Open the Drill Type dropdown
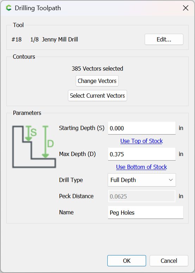 click(x=142, y=180)
